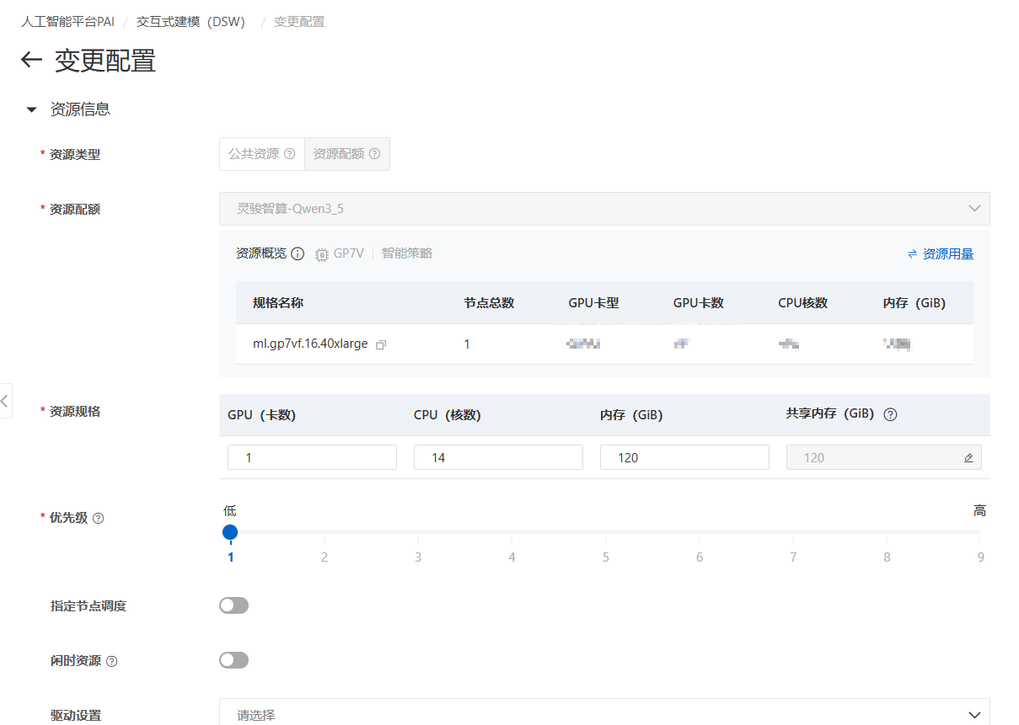Click the 节点总数 column header
Viewport: 1019px width, 725px height.
[489, 303]
